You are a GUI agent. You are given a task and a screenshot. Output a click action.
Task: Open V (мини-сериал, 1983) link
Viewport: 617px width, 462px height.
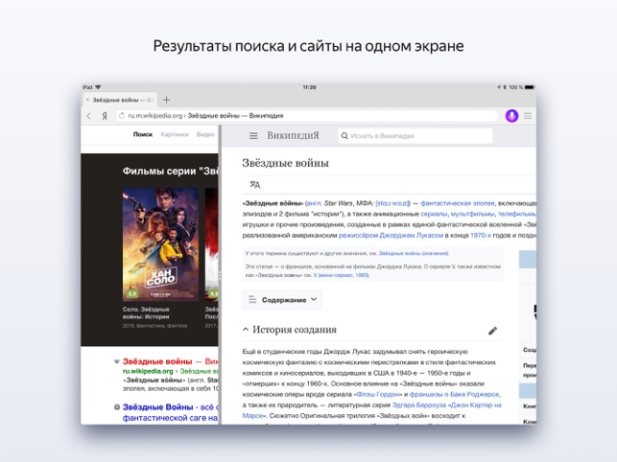[x=342, y=275]
